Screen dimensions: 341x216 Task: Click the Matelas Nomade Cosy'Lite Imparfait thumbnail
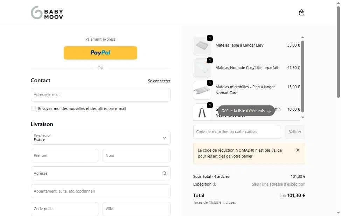pos(202,68)
